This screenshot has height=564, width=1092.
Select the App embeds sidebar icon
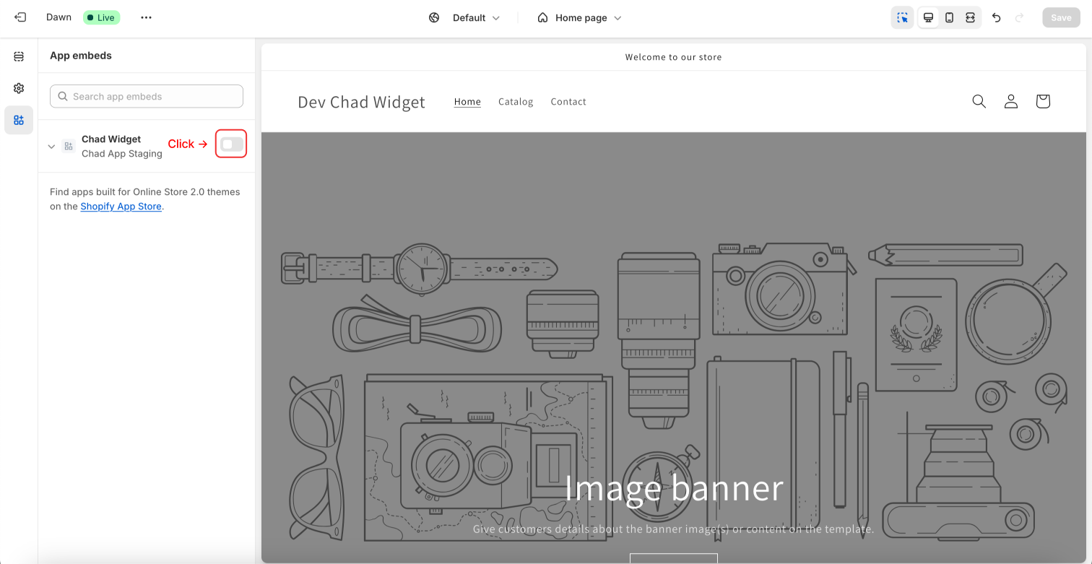pos(19,120)
